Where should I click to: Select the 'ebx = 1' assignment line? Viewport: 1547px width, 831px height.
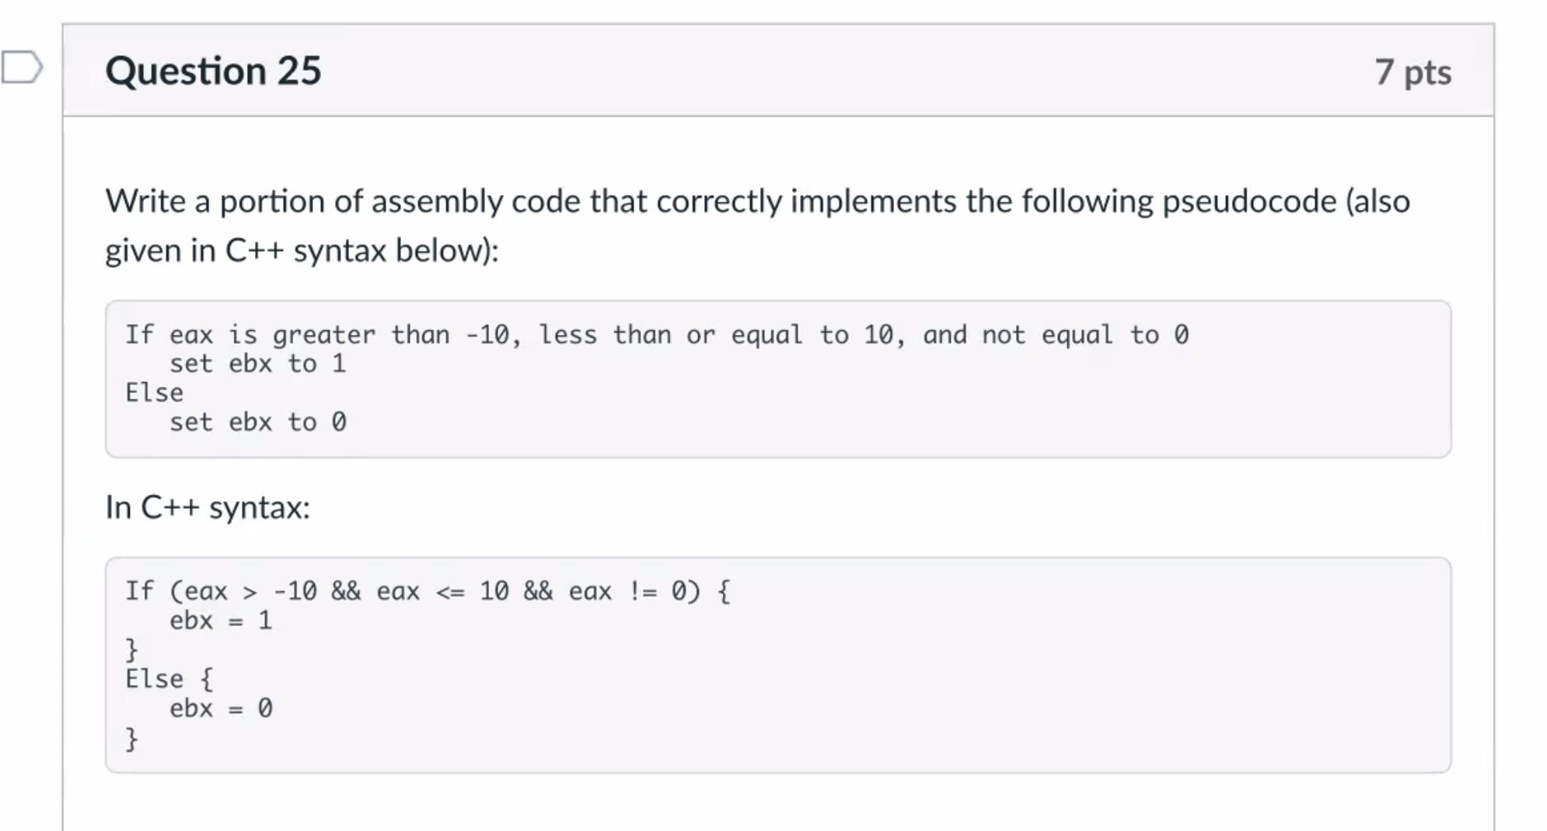click(222, 620)
